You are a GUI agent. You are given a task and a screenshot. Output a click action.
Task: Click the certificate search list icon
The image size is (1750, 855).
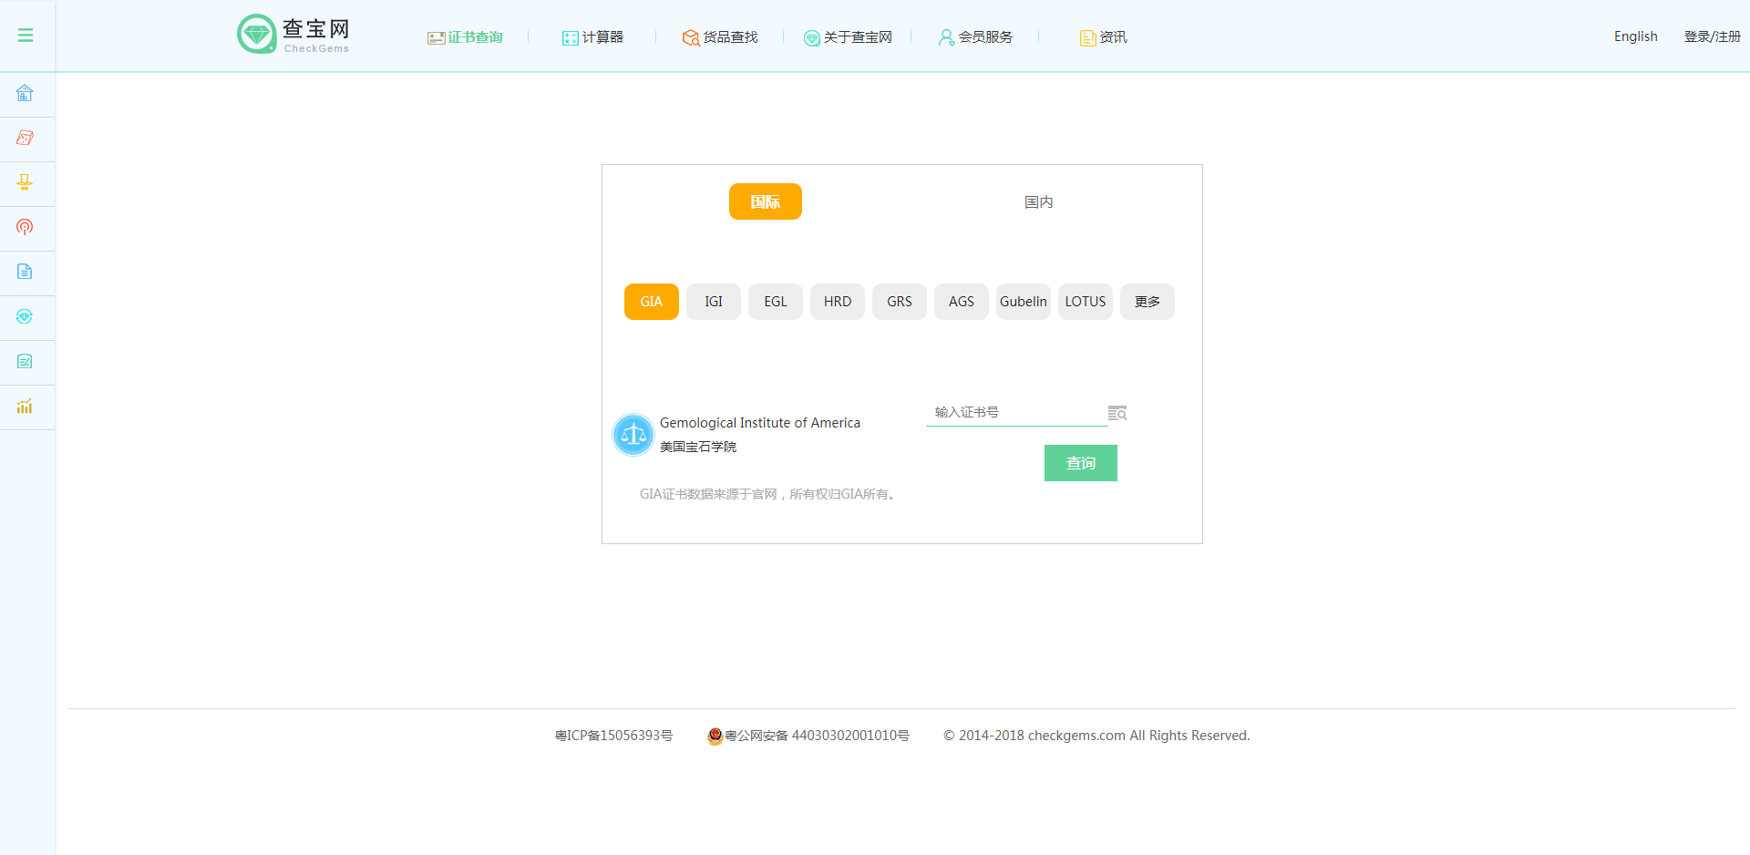(1117, 413)
